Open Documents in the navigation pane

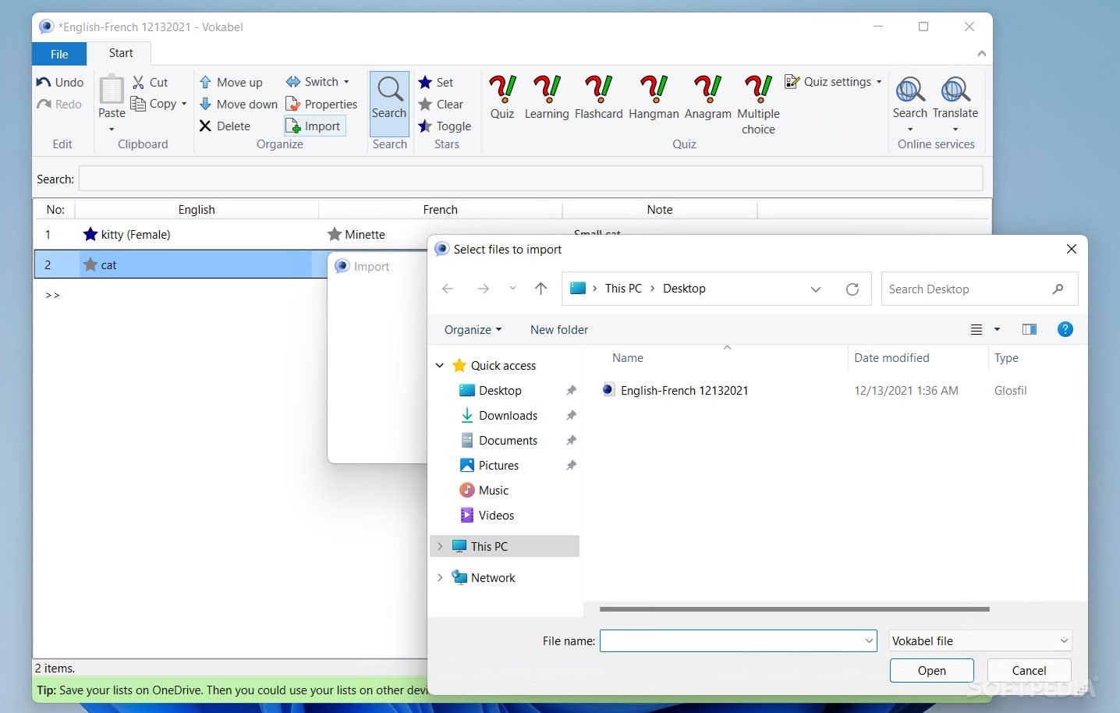coord(508,440)
